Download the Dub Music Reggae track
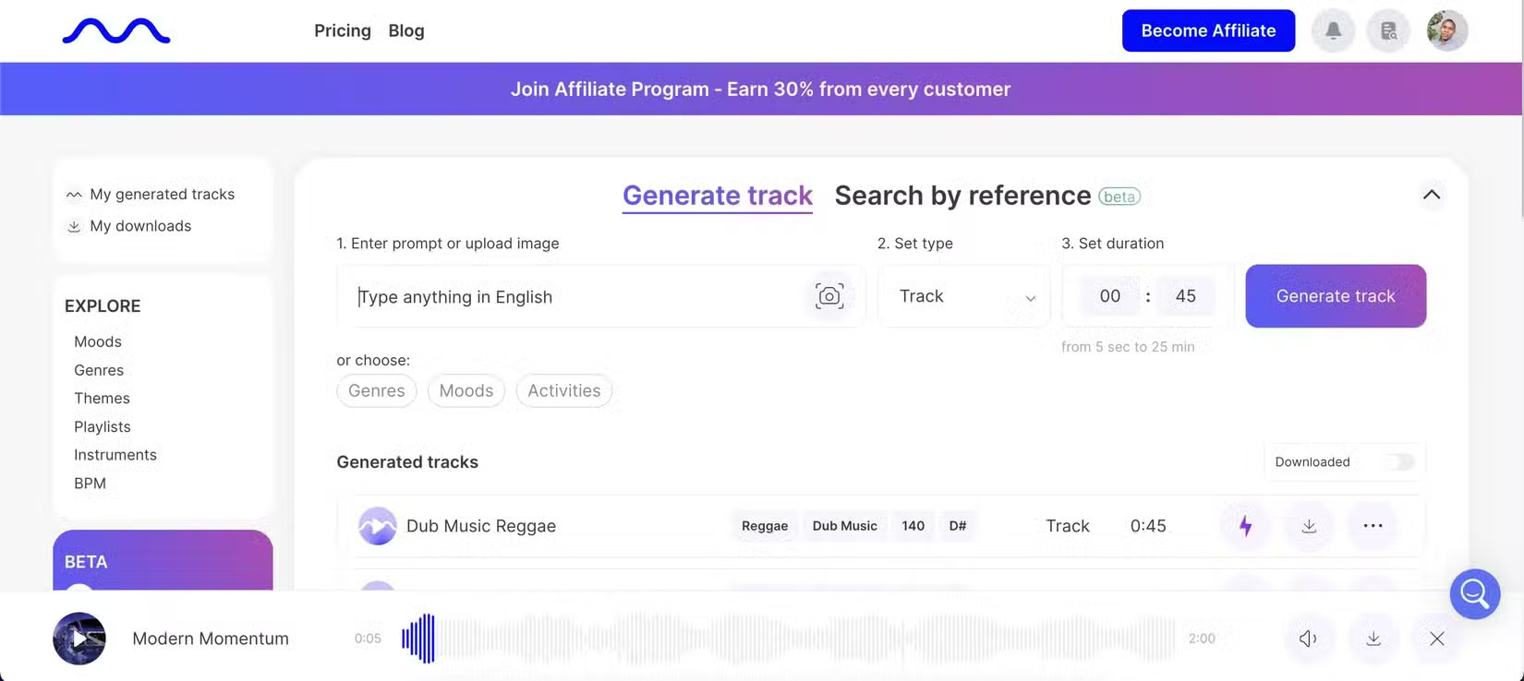This screenshot has height=681, width=1524. point(1309,526)
